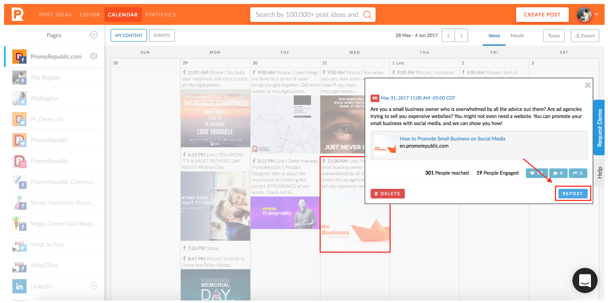Open the Help side tab
The height and width of the screenshot is (303, 608).
click(x=599, y=173)
